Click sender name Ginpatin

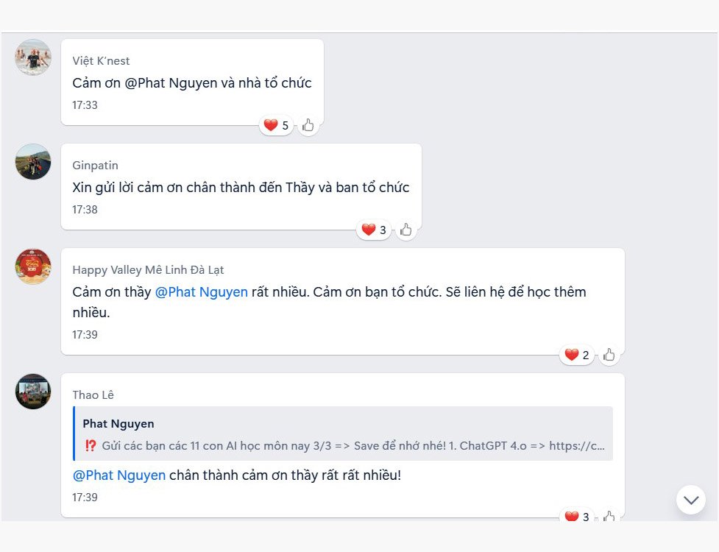click(x=95, y=166)
